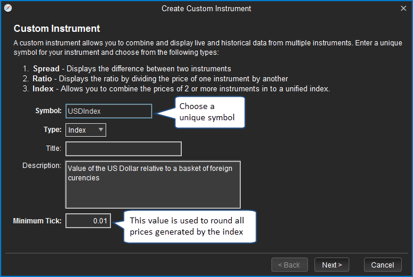413x277 pixels.
Task: Close the Create Custom Instrument dialog
Action: tap(404, 9)
